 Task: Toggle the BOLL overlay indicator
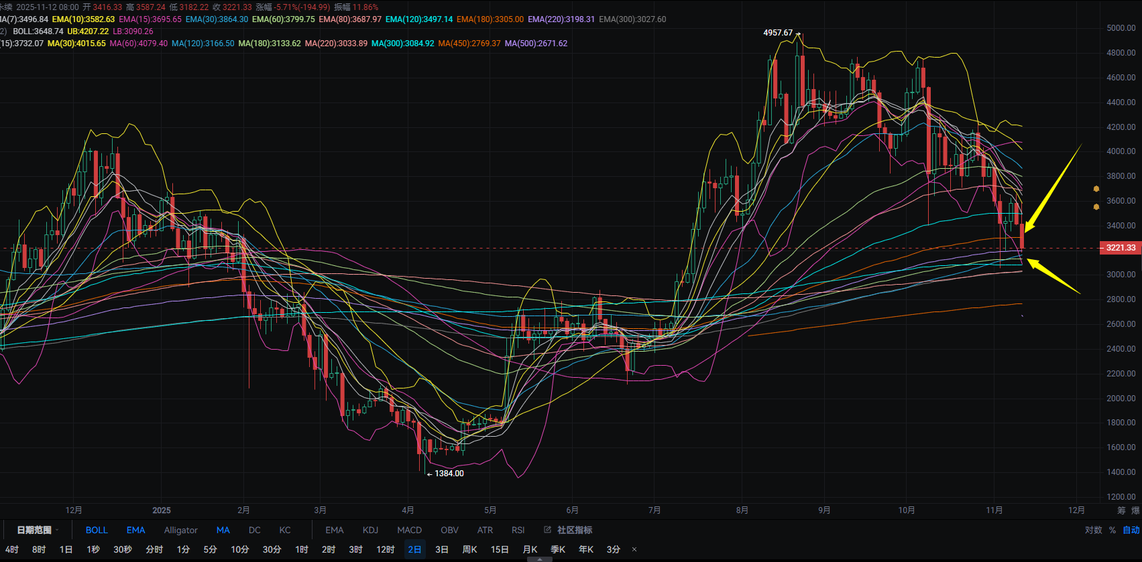click(97, 530)
